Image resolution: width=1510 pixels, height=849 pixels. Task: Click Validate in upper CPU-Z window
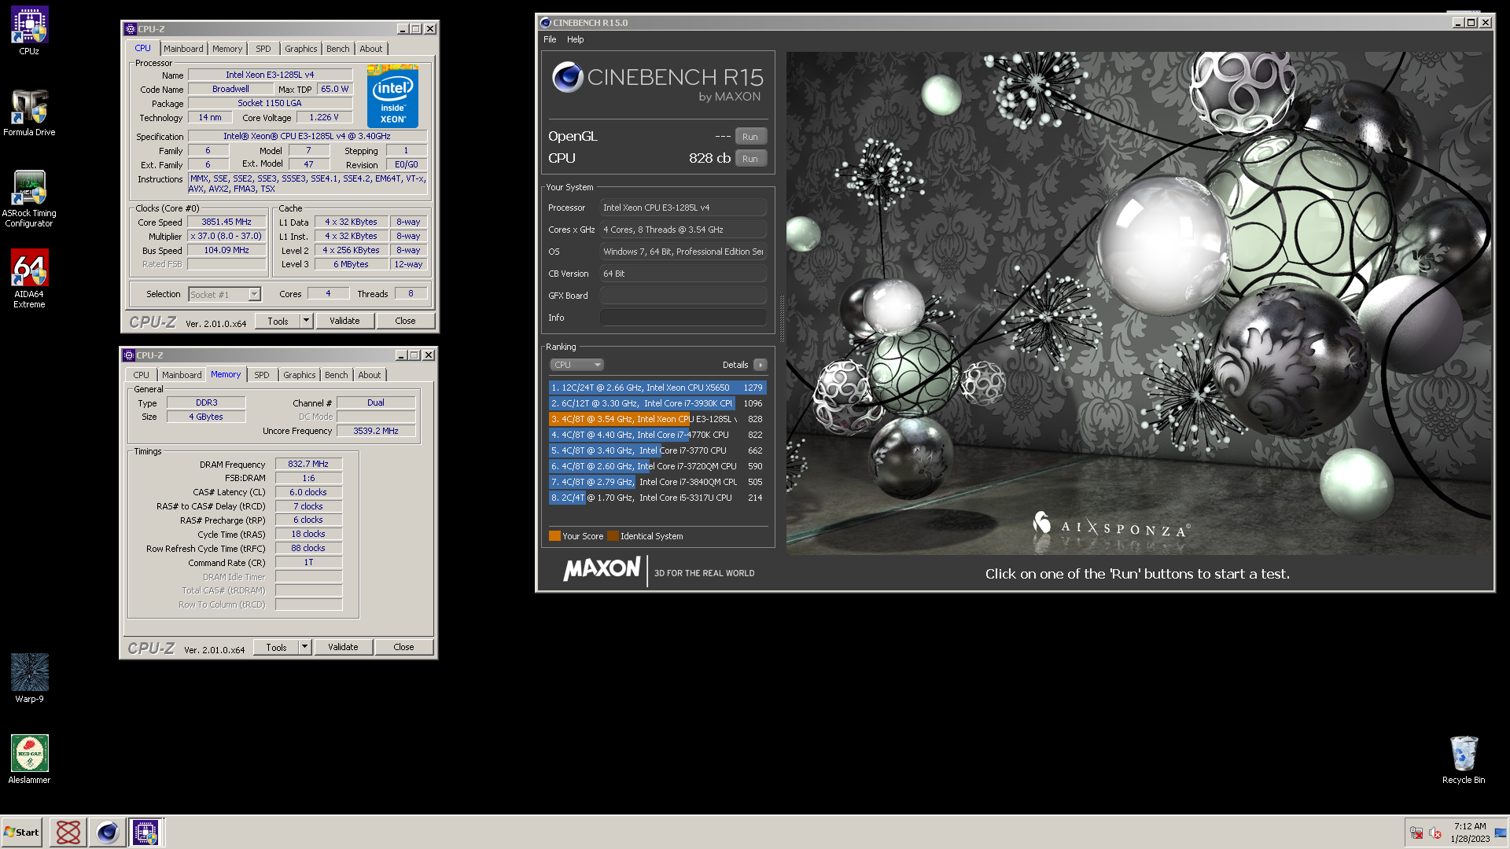point(344,321)
